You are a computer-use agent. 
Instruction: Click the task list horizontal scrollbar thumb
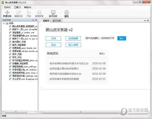point(16,112)
